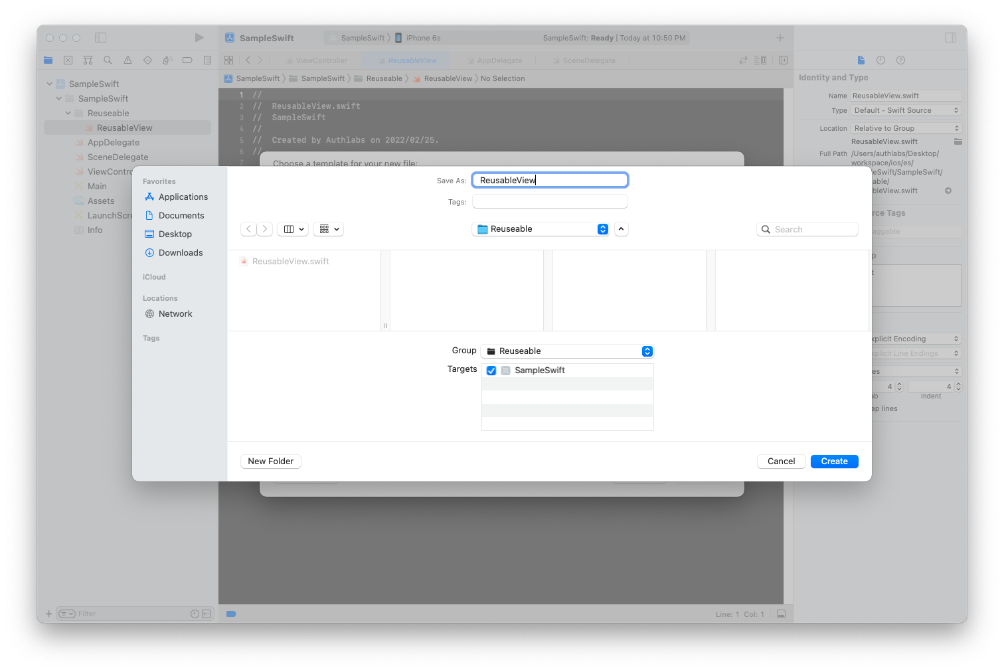
Task: Click the New Folder button
Action: pos(270,462)
